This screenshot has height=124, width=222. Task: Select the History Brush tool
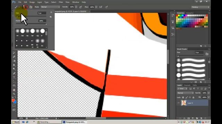[14, 53]
